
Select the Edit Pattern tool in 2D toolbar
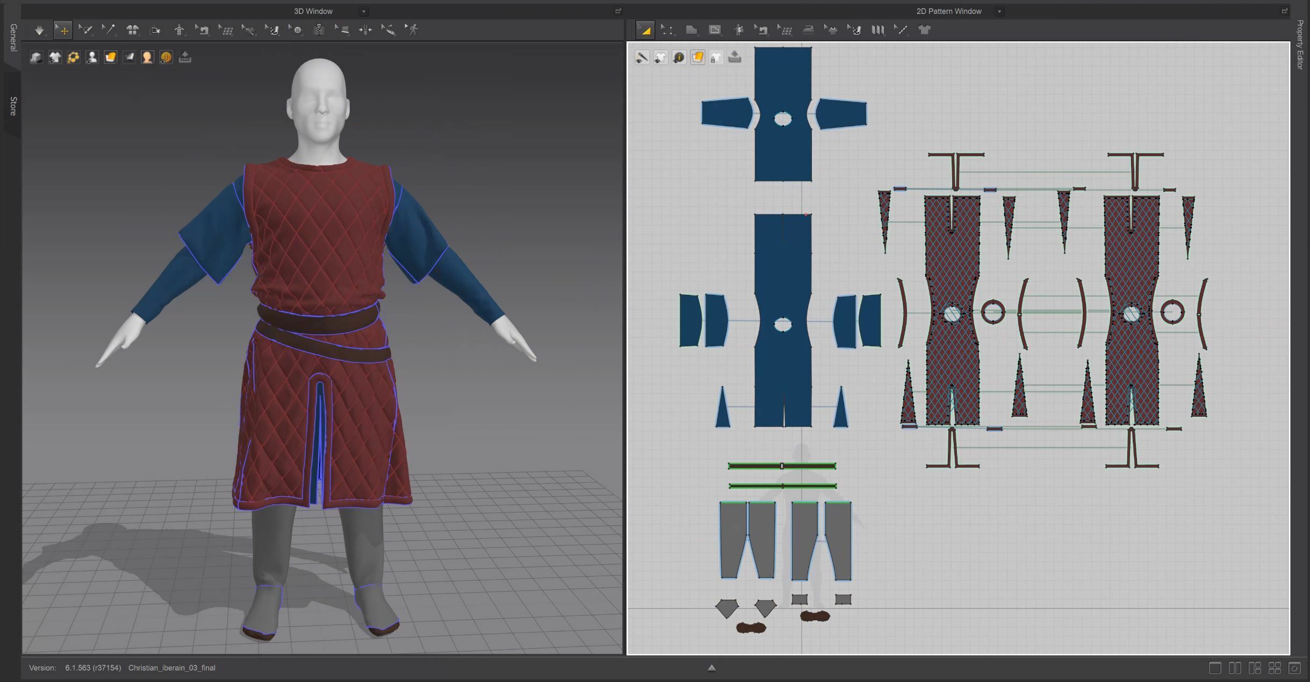click(x=645, y=30)
